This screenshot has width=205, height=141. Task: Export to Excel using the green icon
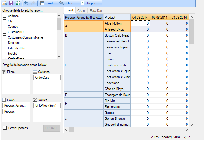coord(18,3)
